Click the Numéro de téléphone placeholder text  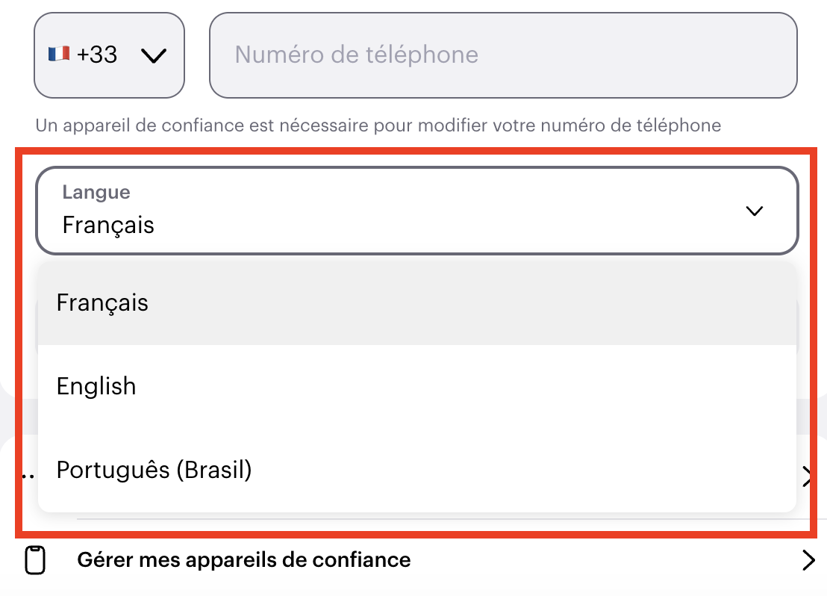point(356,55)
